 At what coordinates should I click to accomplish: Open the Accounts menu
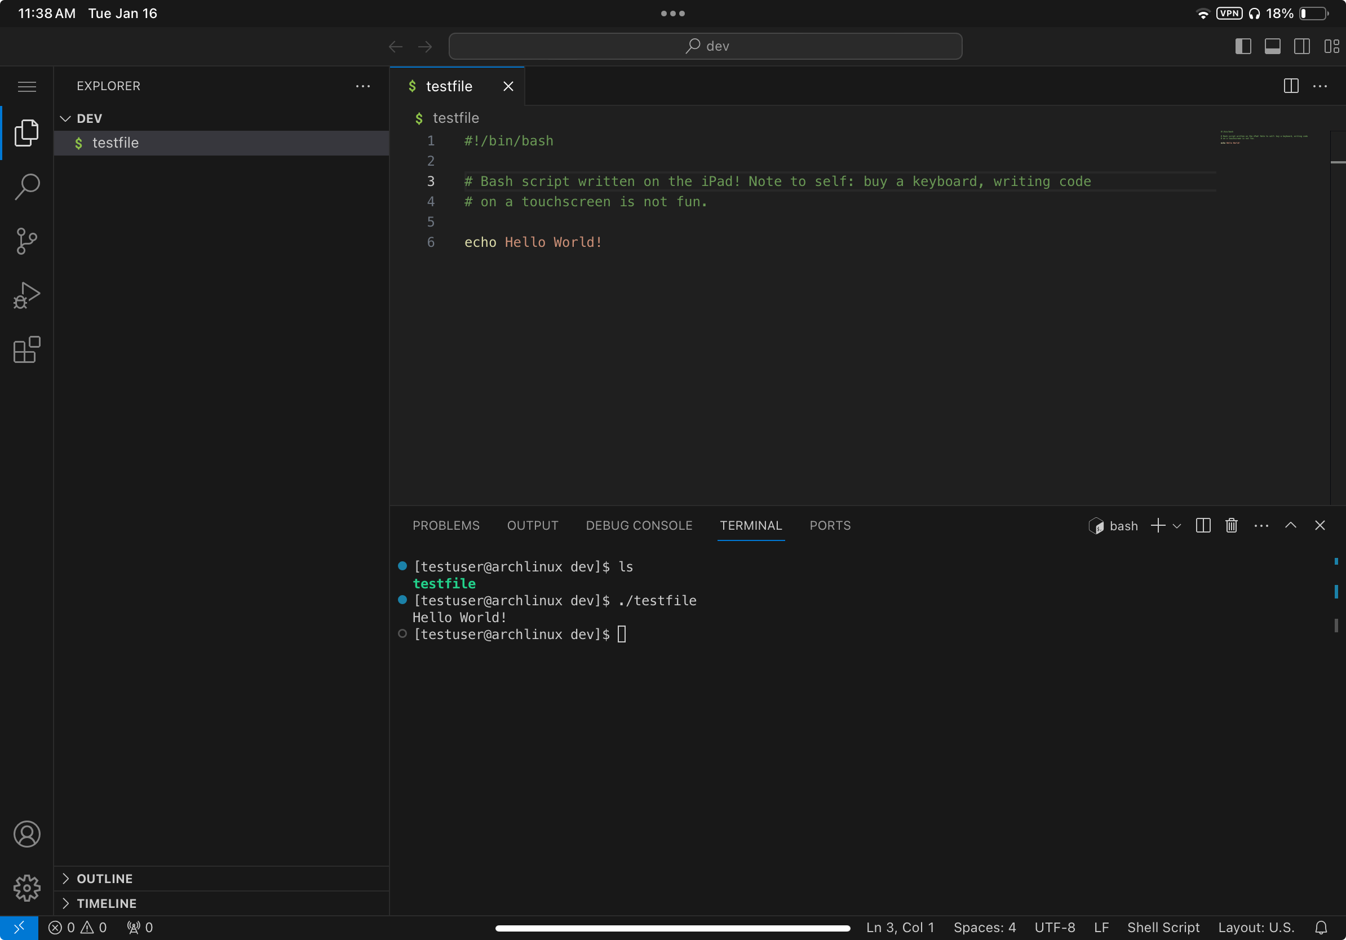[27, 834]
